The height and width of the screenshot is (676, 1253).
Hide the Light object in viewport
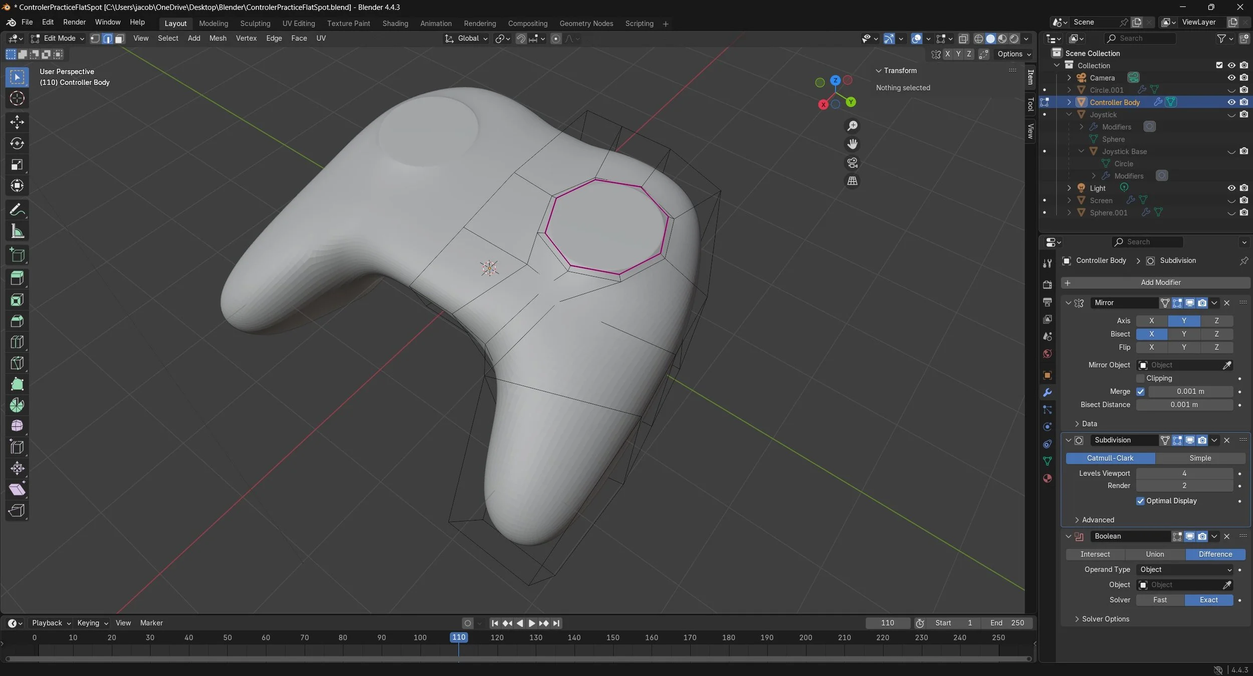[x=1231, y=188]
